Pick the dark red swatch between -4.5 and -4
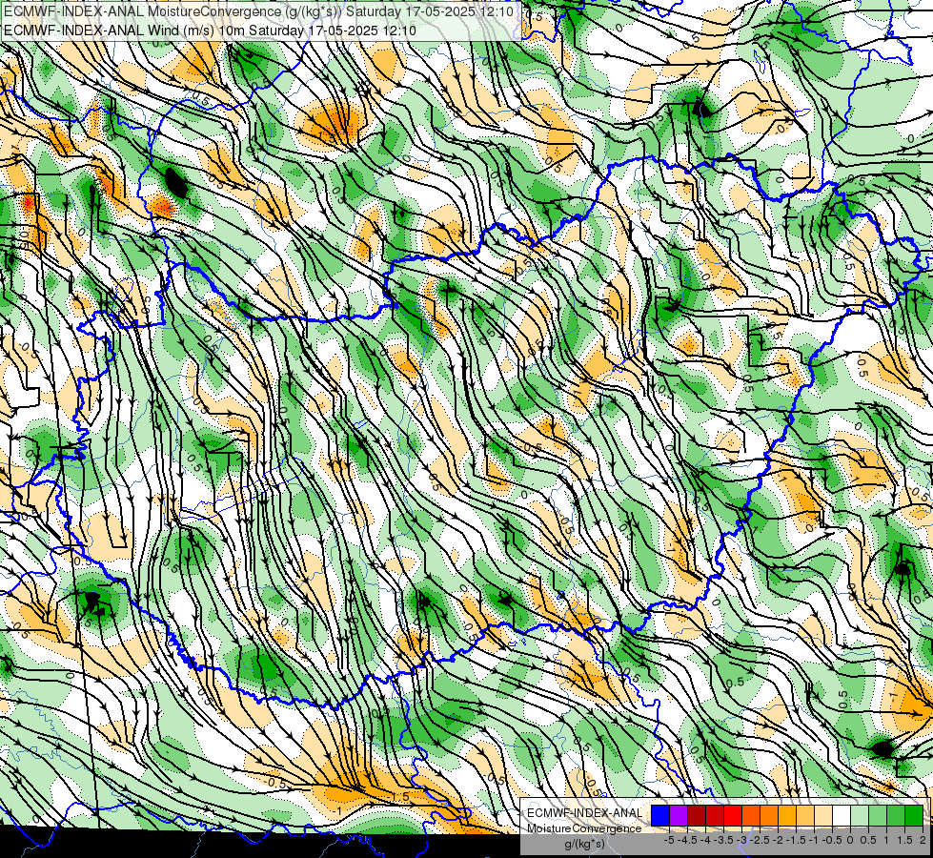The height and width of the screenshot is (858, 933). pyautogui.click(x=697, y=815)
